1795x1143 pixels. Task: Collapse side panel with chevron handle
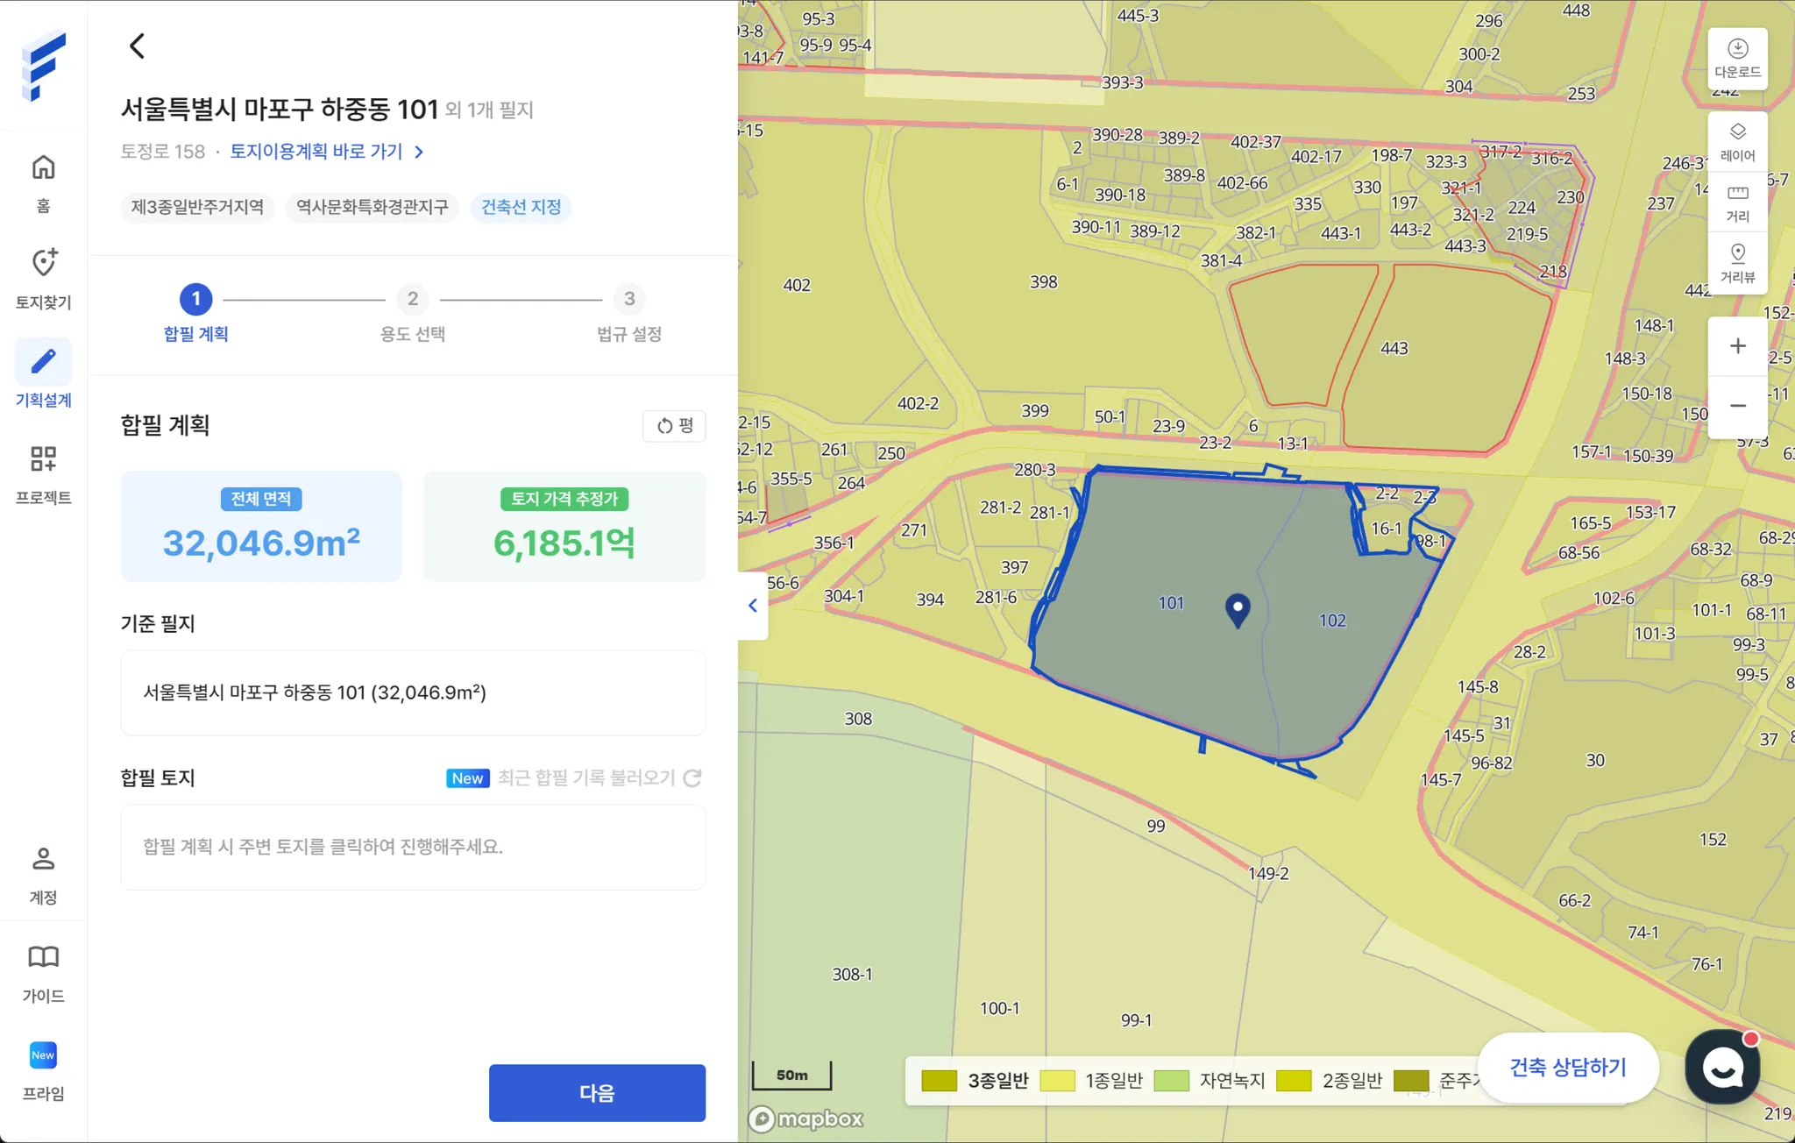click(x=753, y=605)
